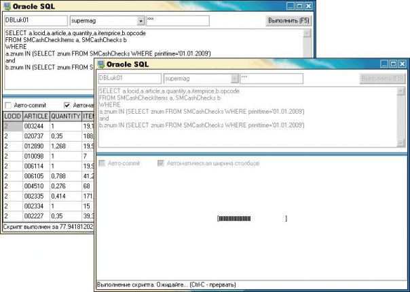
Task: Open the supermag dropdown in back window
Action: 141,21
